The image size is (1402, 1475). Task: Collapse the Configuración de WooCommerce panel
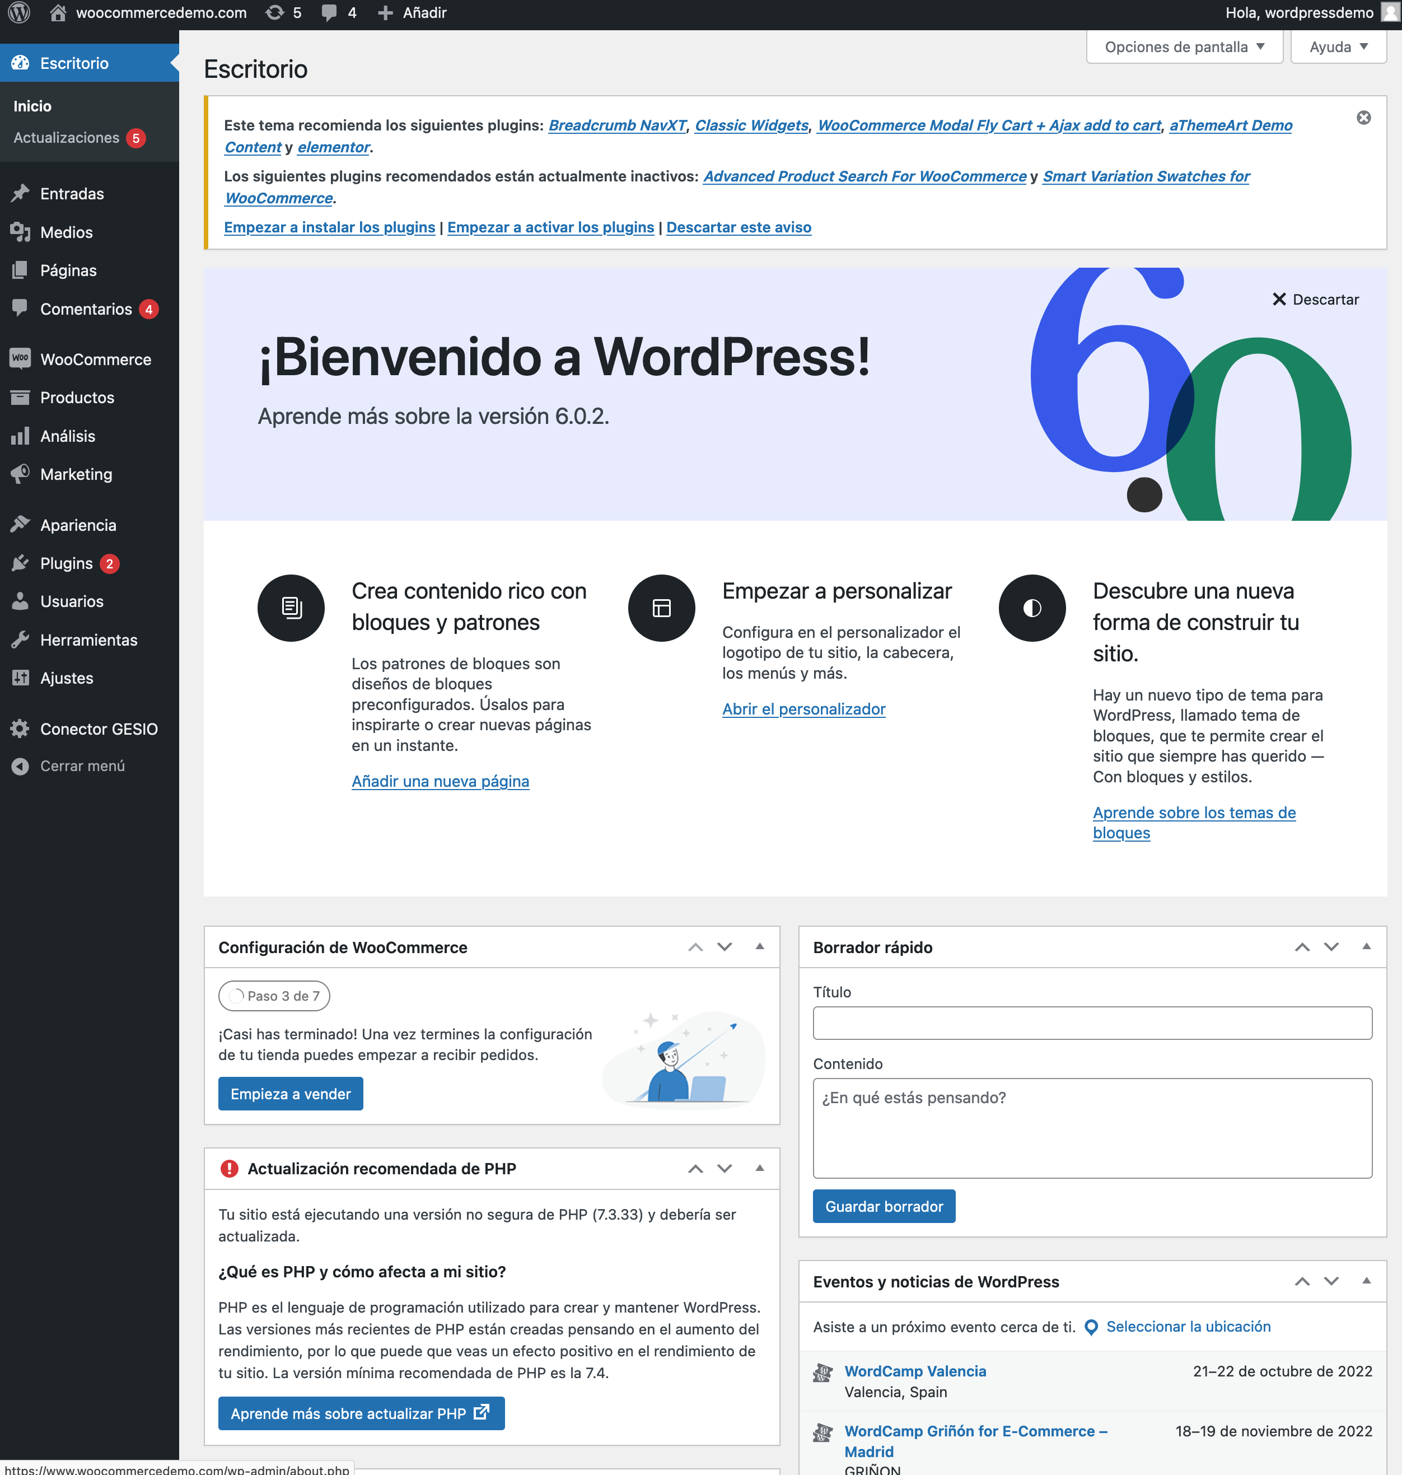[759, 946]
